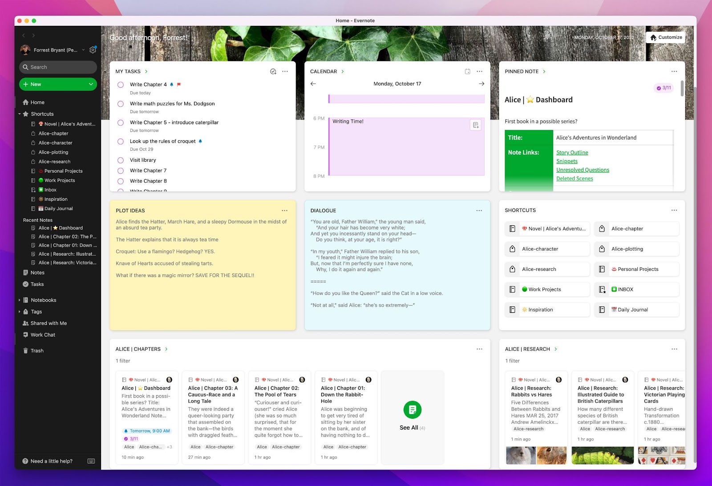Click INBOX shortcut in Shortcuts widget

637,290
